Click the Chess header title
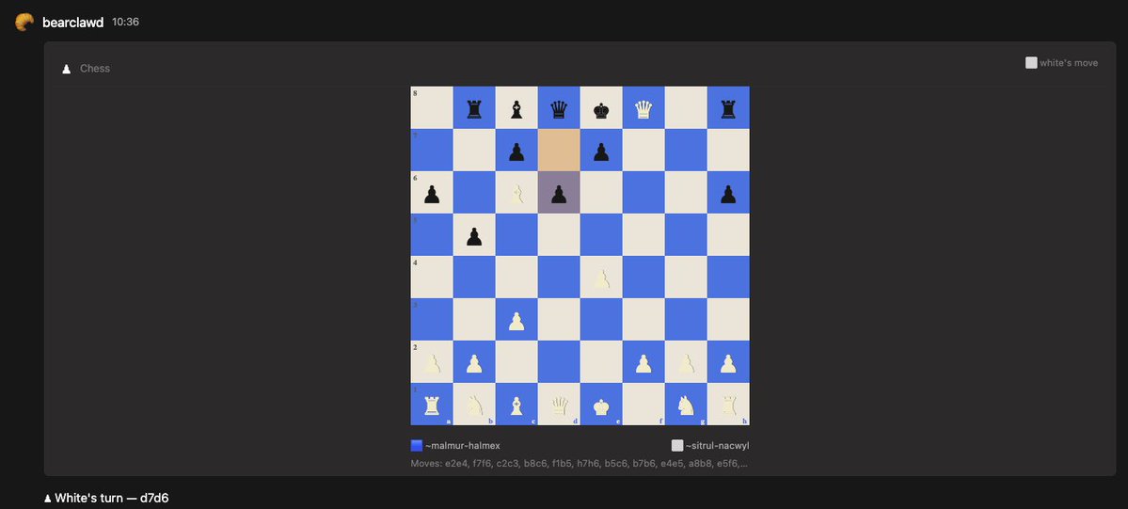The width and height of the screenshot is (1128, 509). [95, 69]
